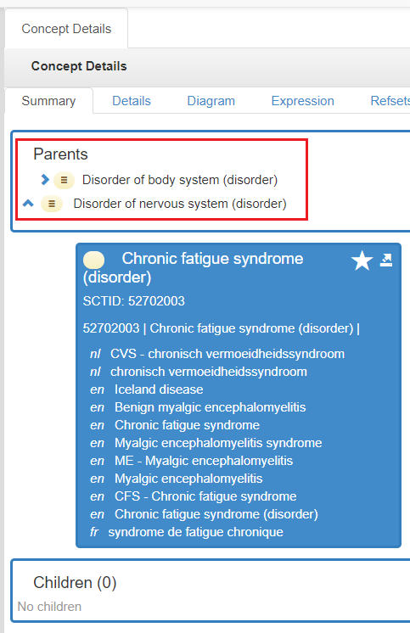Screen dimensions: 410x633
Task: Click the star favorite icon
Action: point(362,260)
